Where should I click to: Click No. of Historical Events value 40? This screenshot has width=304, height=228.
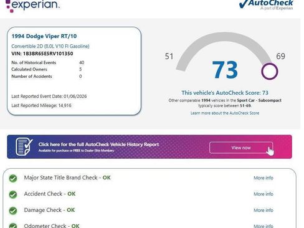tap(82, 62)
